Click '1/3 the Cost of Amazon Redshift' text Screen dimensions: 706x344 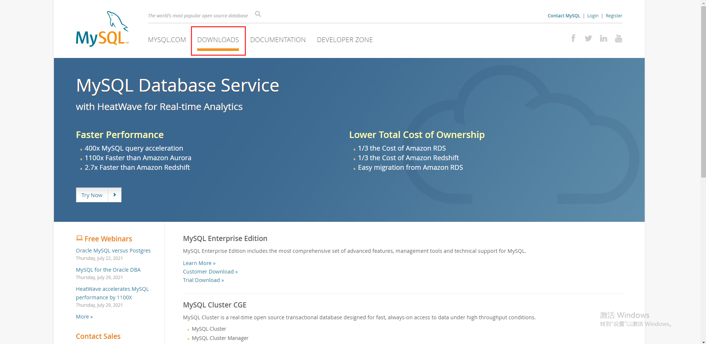pos(408,158)
